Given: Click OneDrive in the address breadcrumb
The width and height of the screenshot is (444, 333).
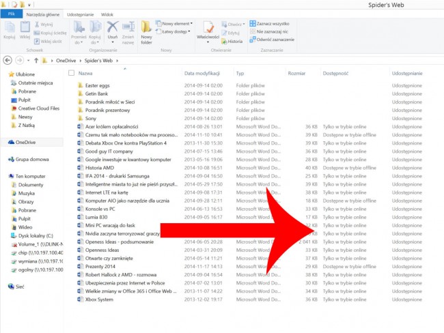Looking at the screenshot, I should click(66, 61).
